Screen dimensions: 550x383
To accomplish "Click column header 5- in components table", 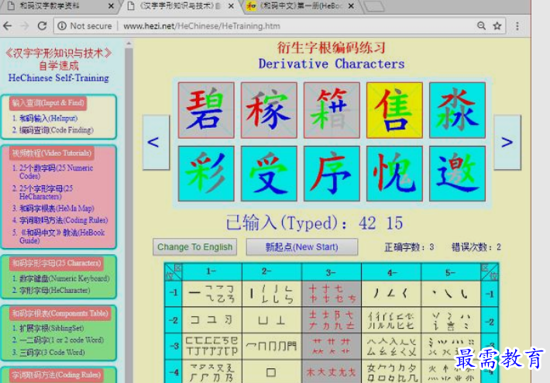I will tap(451, 271).
